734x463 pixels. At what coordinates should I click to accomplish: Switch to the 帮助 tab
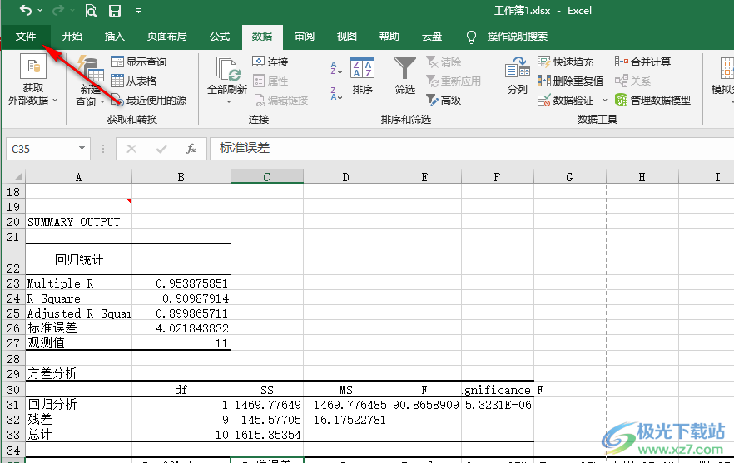coord(389,37)
